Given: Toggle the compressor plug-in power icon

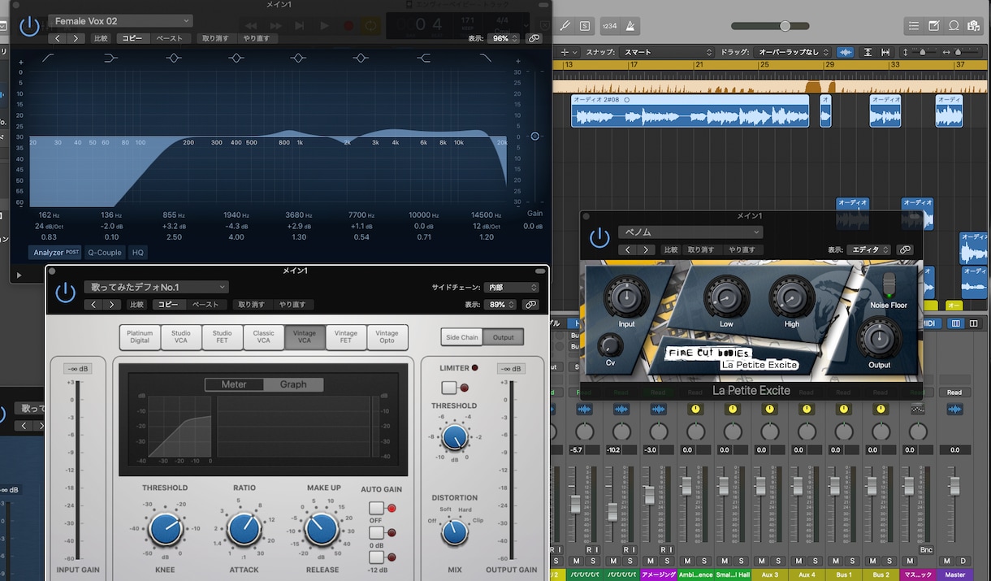Looking at the screenshot, I should 66,293.
